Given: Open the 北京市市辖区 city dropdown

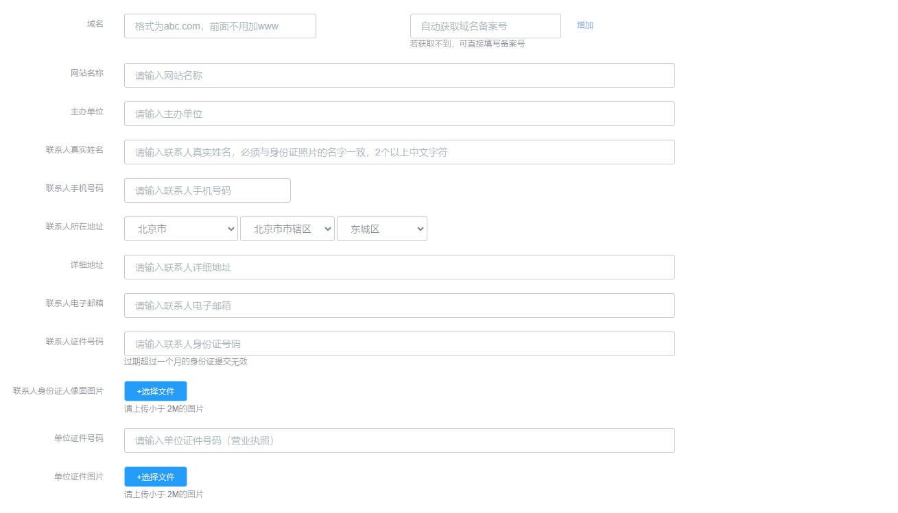Looking at the screenshot, I should [x=287, y=229].
